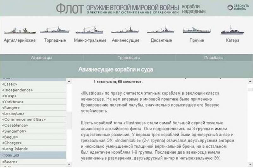Switch to the Авианосцы tab
Screen dimensions: 253x168
tap(41, 58)
